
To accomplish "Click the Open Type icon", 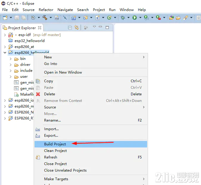I will (171, 18).
